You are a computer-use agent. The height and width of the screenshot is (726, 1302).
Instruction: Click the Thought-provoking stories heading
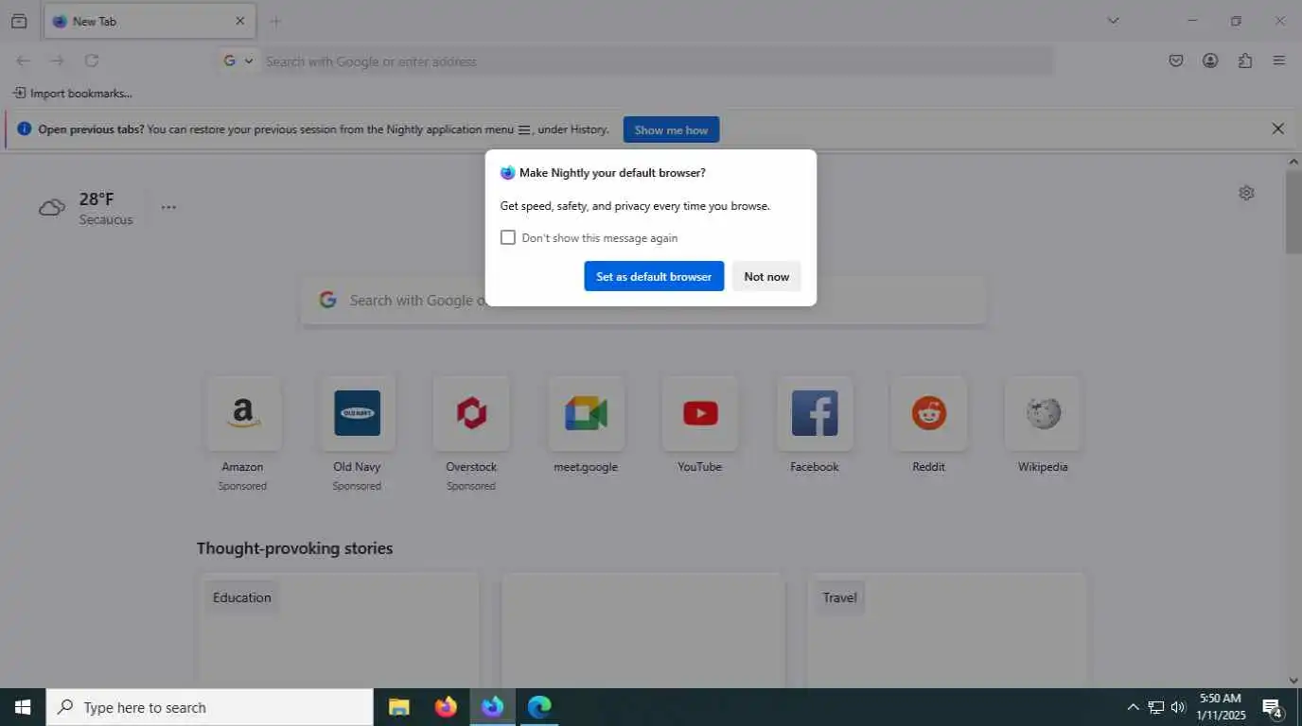294,548
